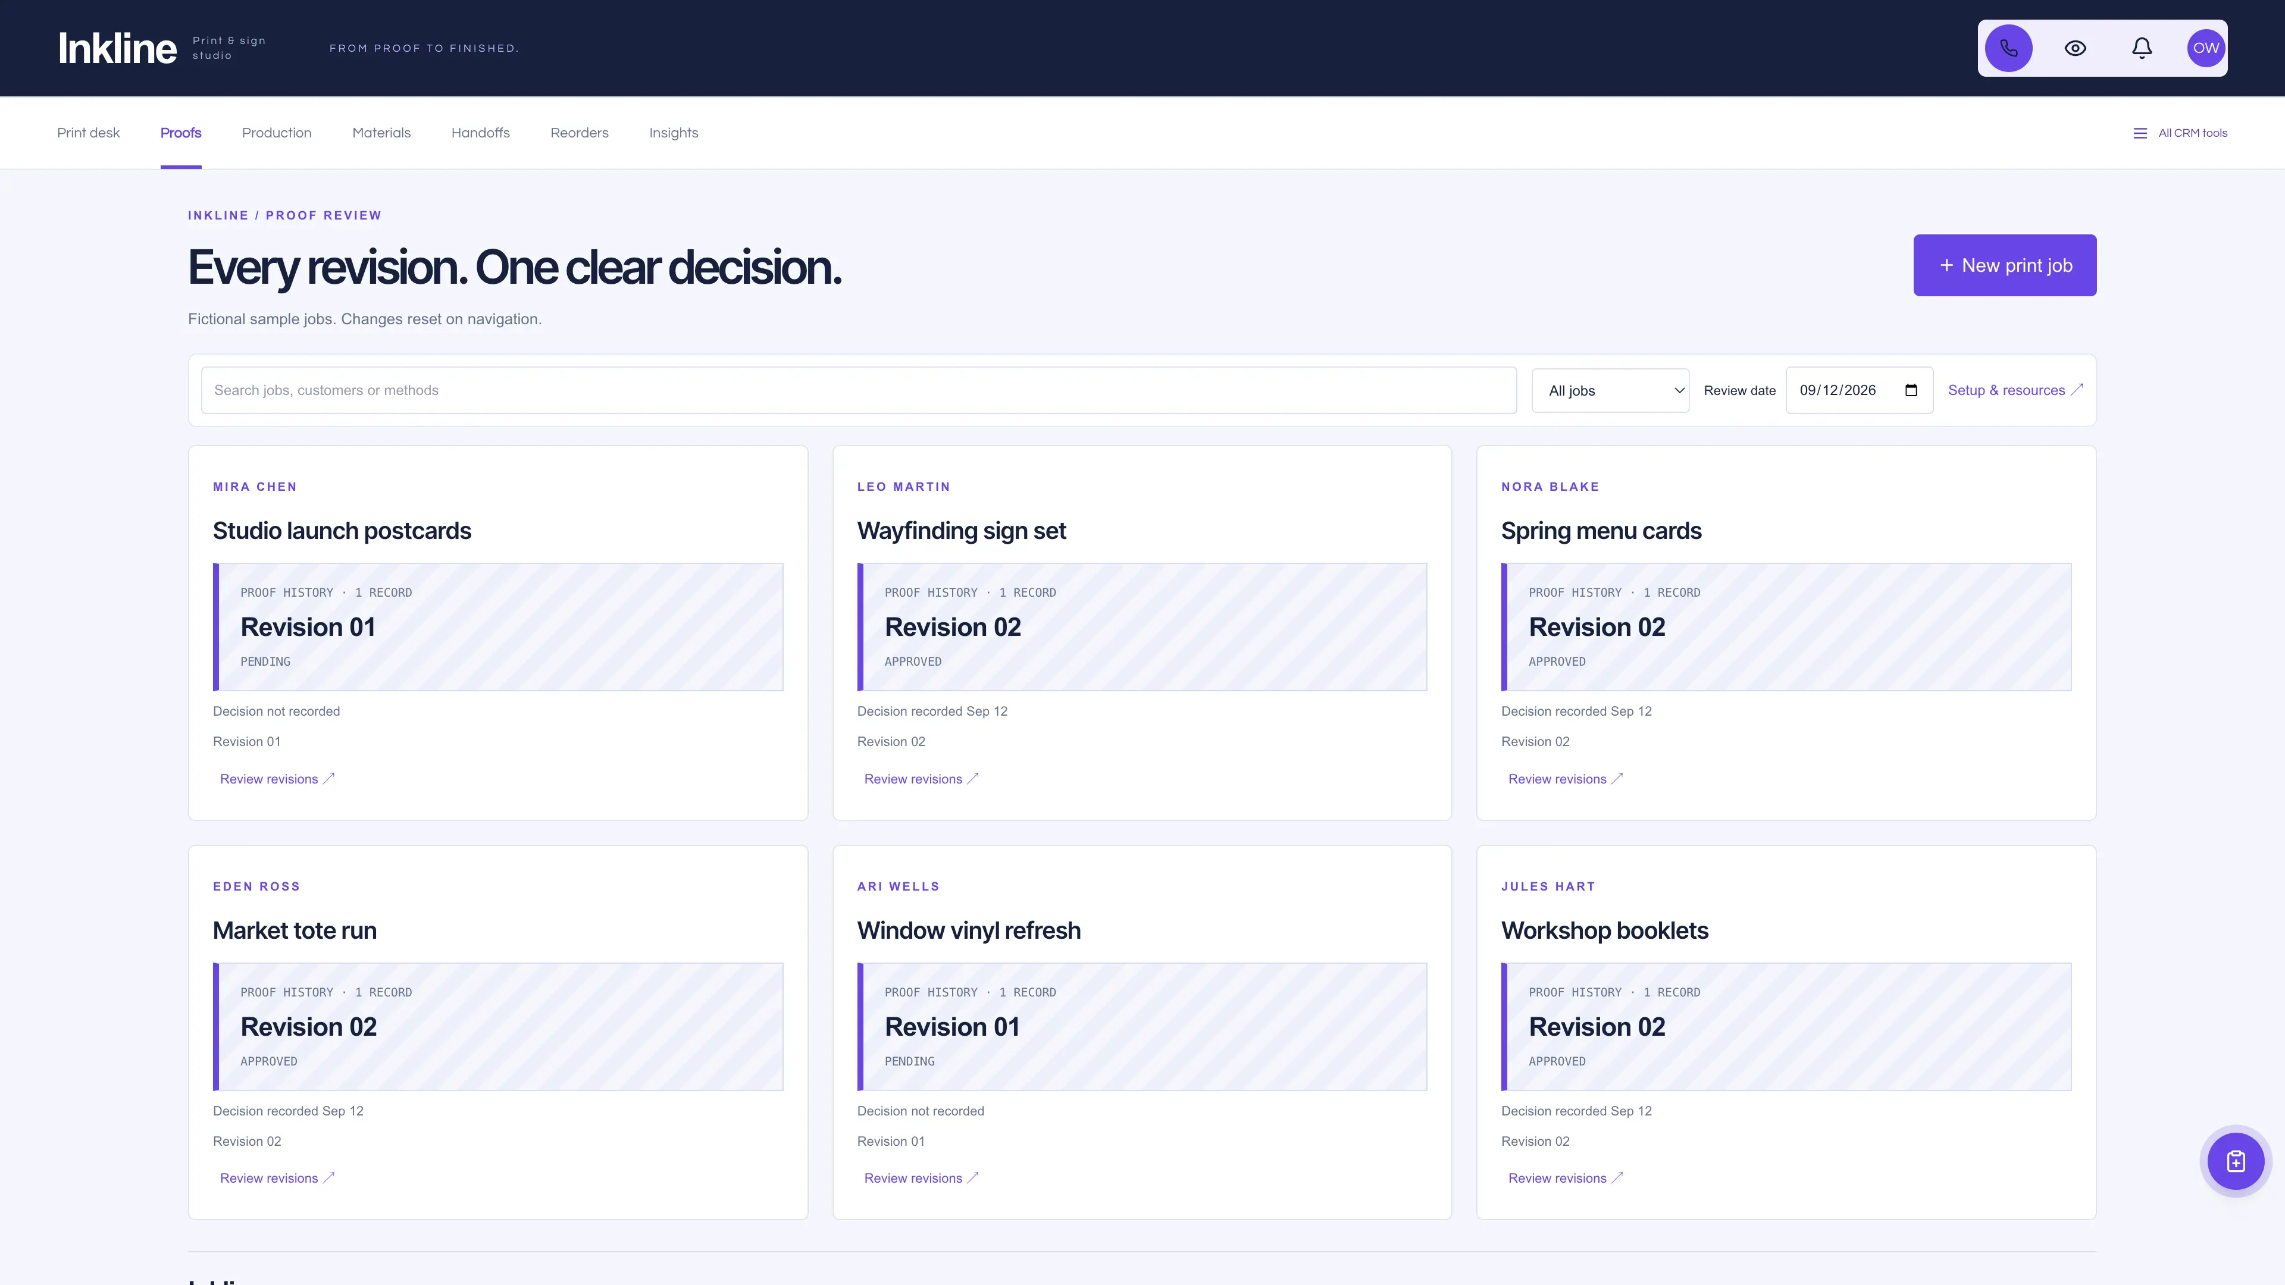Click the New print job button
2285x1285 pixels.
point(2005,265)
